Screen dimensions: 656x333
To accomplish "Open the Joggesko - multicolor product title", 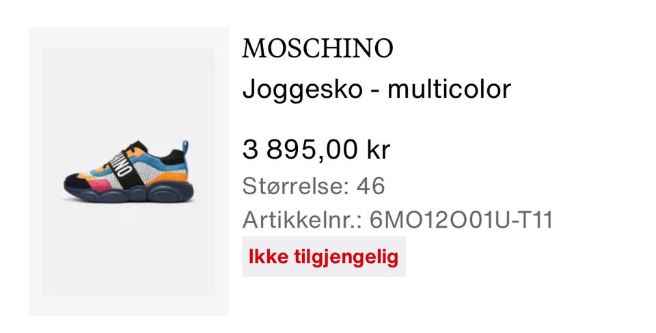I will point(377,89).
